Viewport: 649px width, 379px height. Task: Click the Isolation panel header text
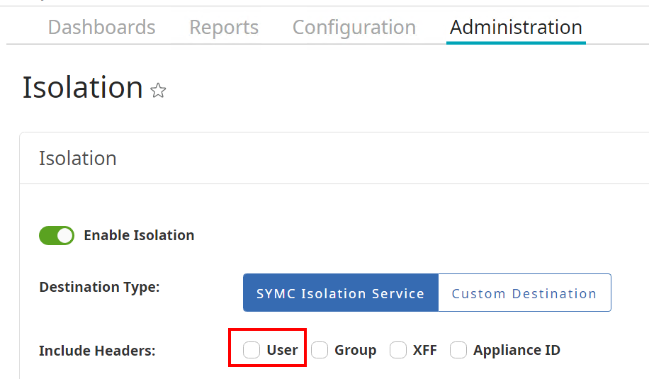click(78, 158)
